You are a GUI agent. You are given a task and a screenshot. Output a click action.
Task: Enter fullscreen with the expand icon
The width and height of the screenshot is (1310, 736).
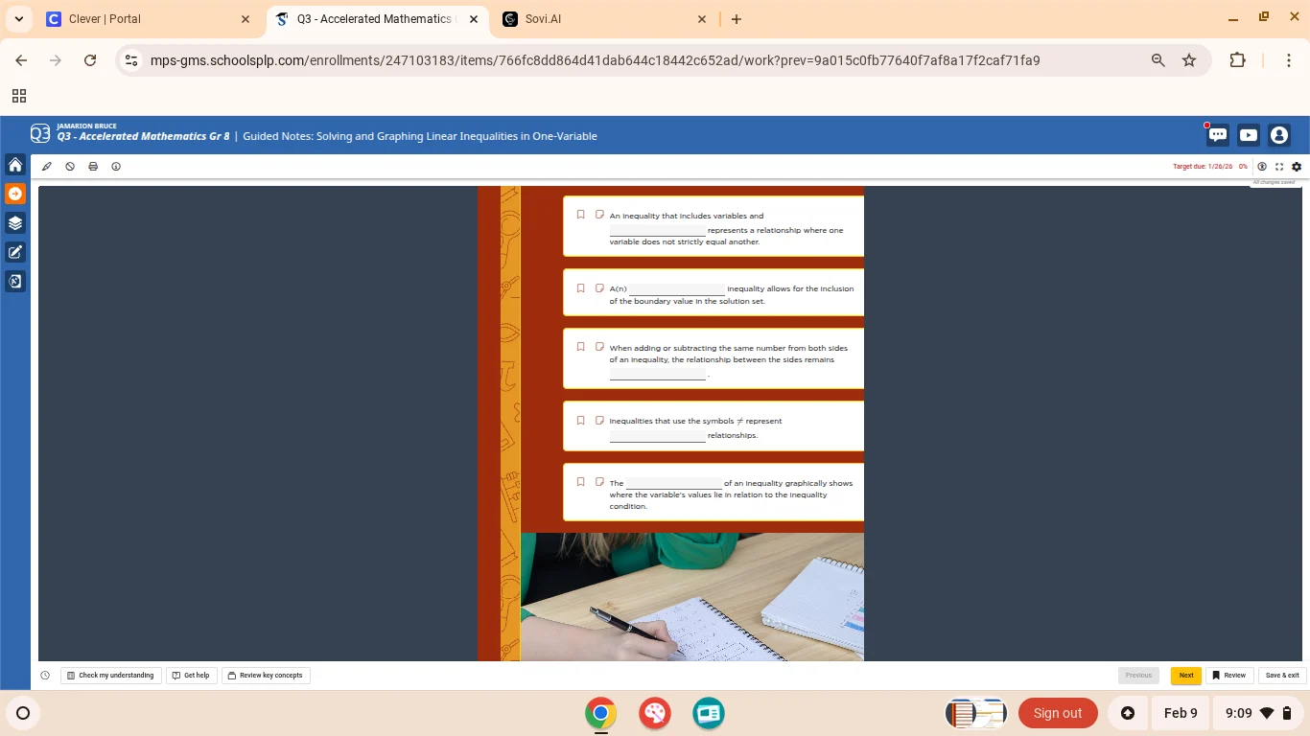[x=1279, y=166]
